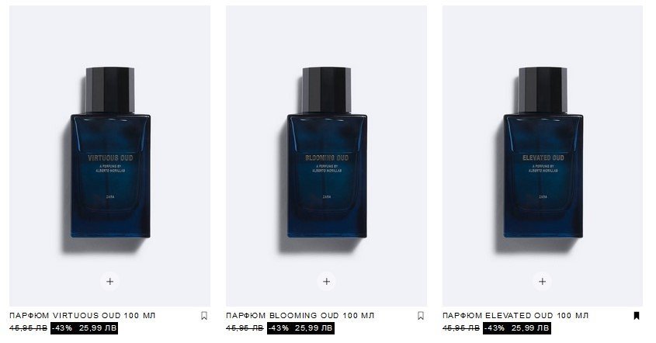The height and width of the screenshot is (343, 656).
Task: Open the Blooming Oud bottle image
Action: (x=326, y=156)
